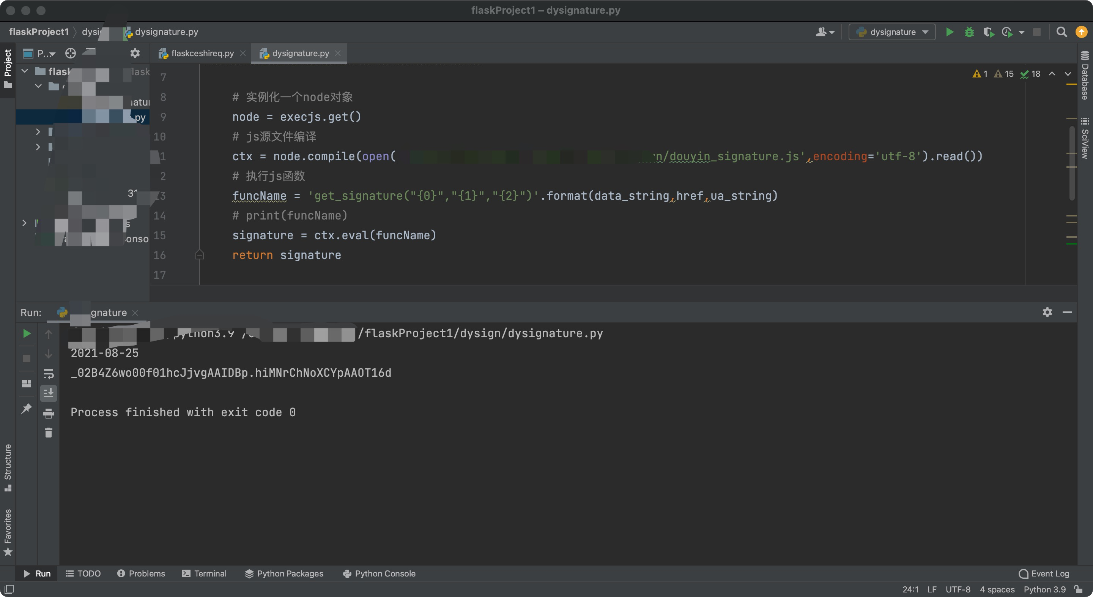
Task: Collapse the flaskProject1 root folder
Action: [x=25, y=71]
